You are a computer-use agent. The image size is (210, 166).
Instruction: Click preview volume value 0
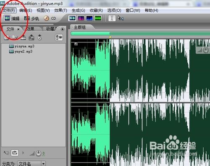(x=44, y=153)
